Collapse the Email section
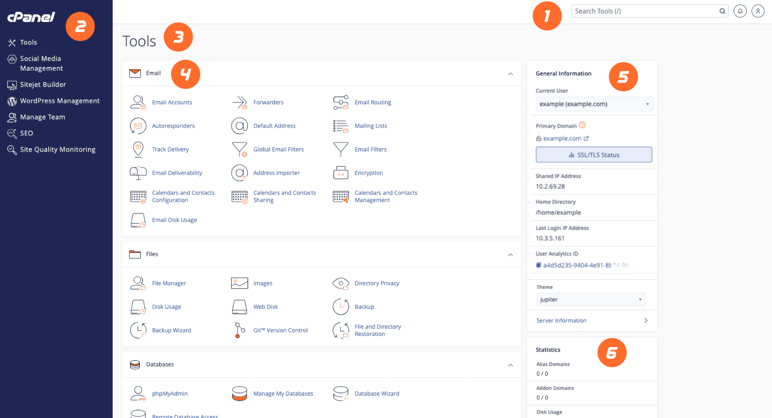Viewport: 772px width, 418px height. pyautogui.click(x=510, y=74)
